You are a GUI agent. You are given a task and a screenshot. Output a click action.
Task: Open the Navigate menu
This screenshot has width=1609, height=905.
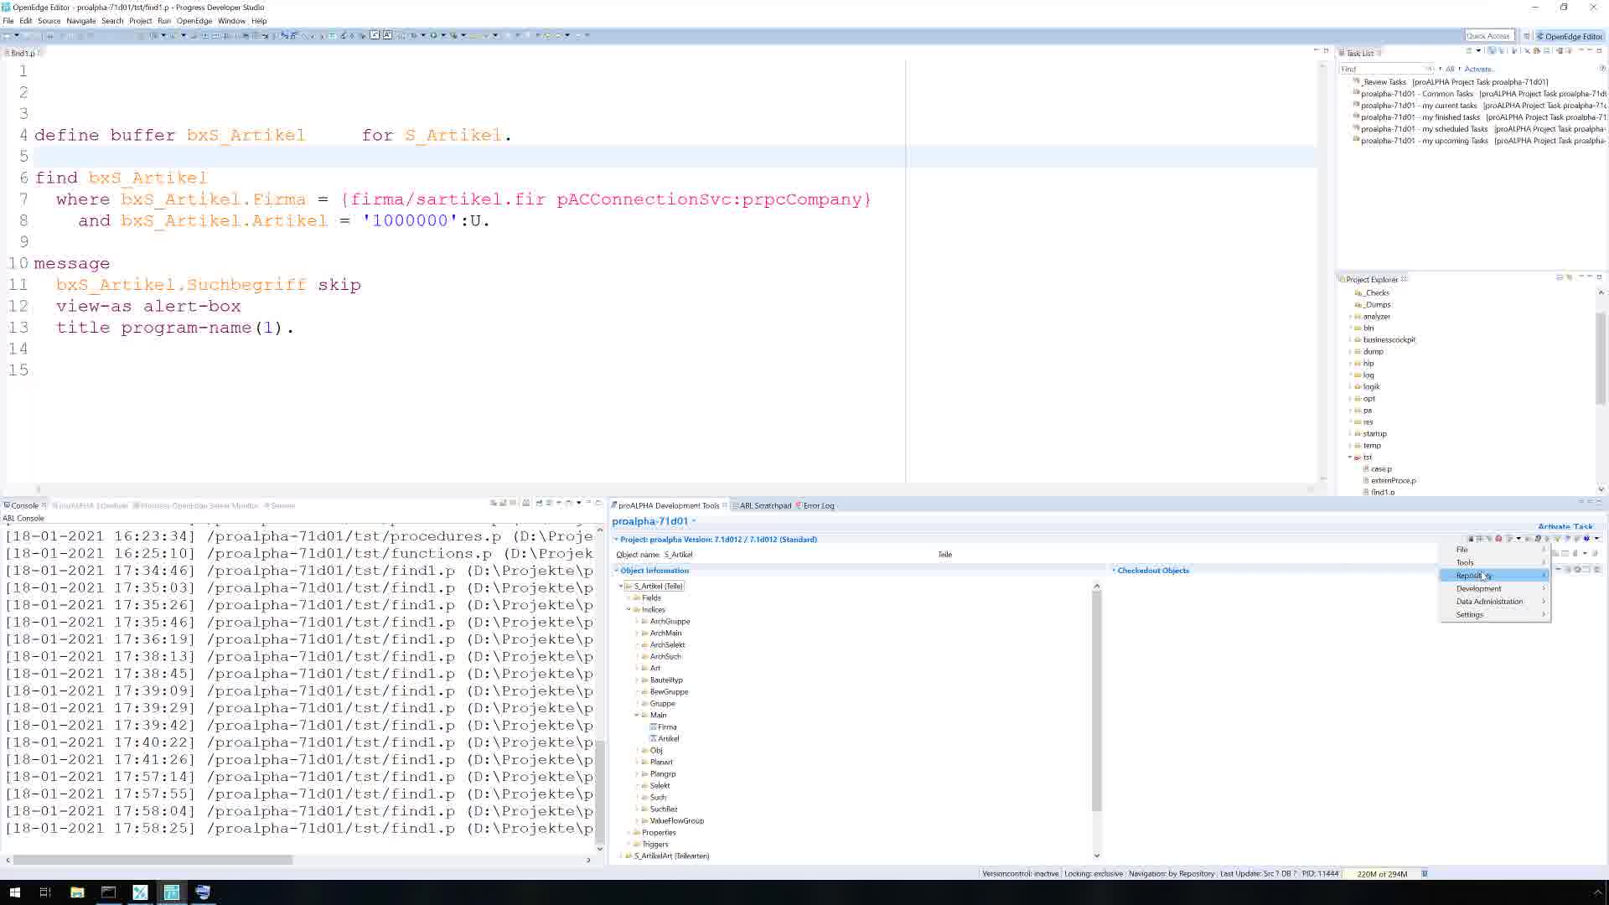[81, 21]
